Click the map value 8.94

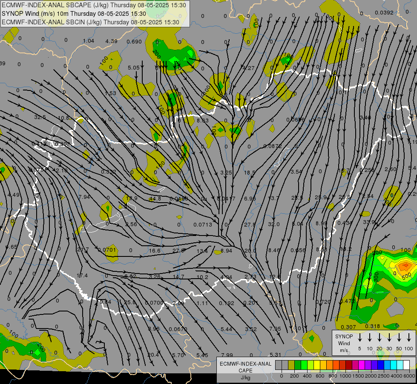pyautogui.click(x=226, y=250)
